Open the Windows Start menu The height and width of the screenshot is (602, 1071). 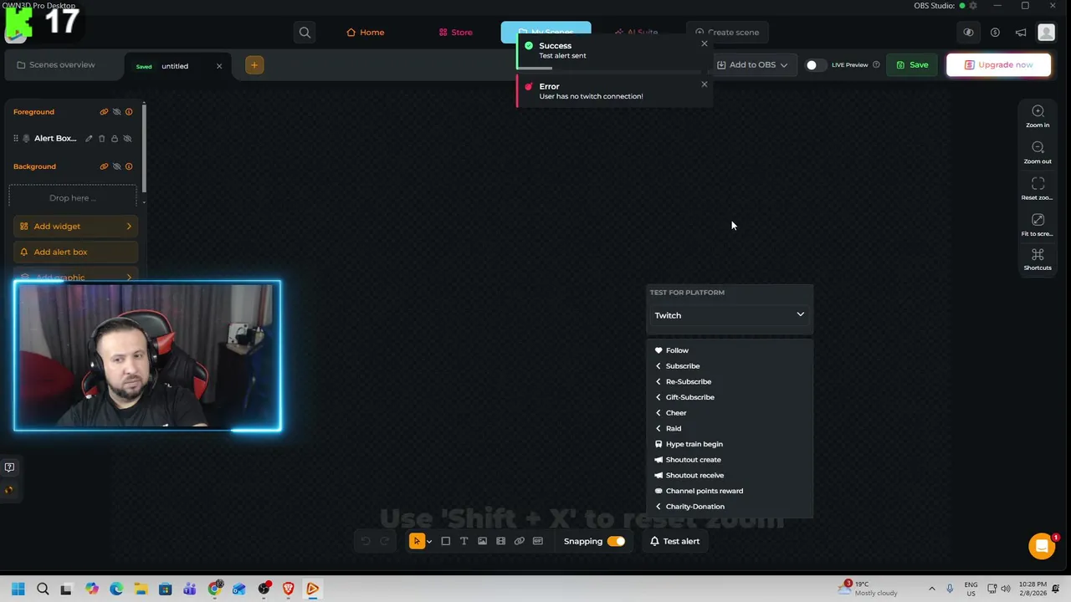tap(18, 589)
